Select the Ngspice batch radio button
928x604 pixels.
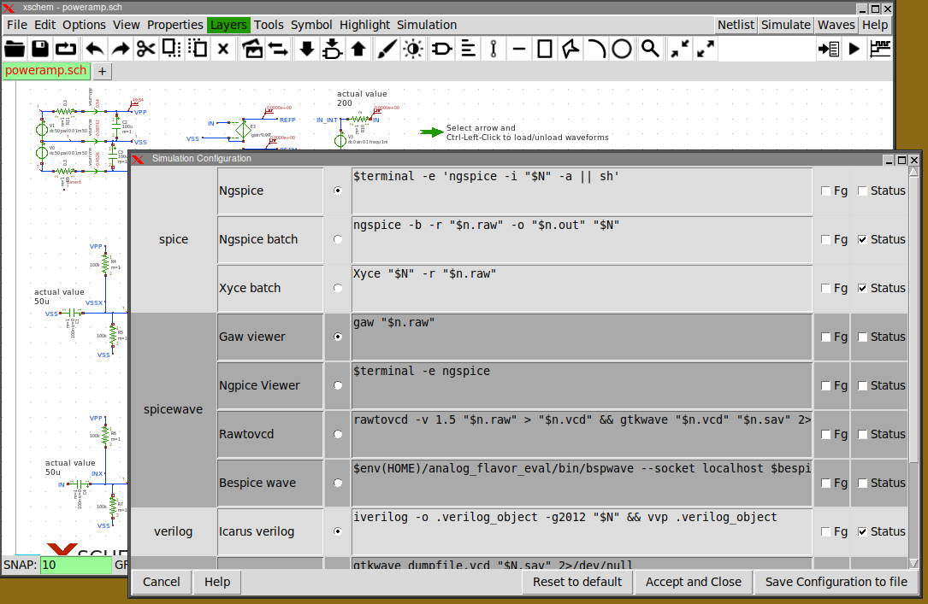[338, 239]
